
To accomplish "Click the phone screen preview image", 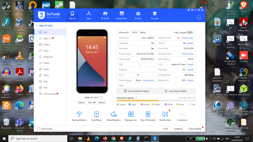I will pos(92,61).
